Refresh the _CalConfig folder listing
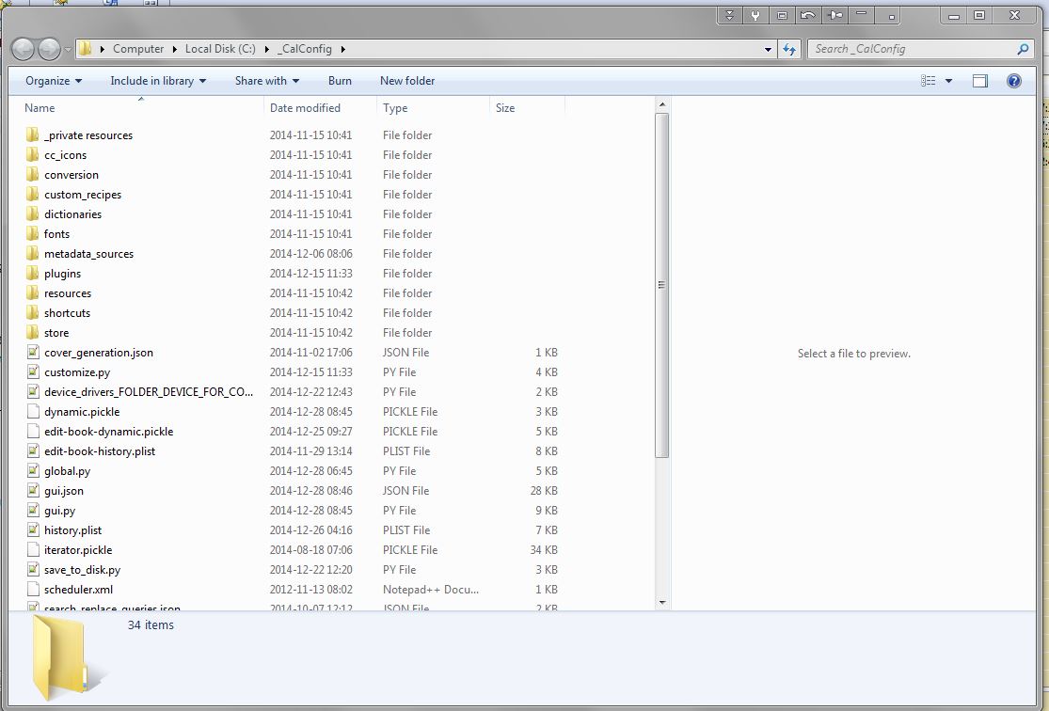Viewport: 1049px width, 711px height. (789, 49)
